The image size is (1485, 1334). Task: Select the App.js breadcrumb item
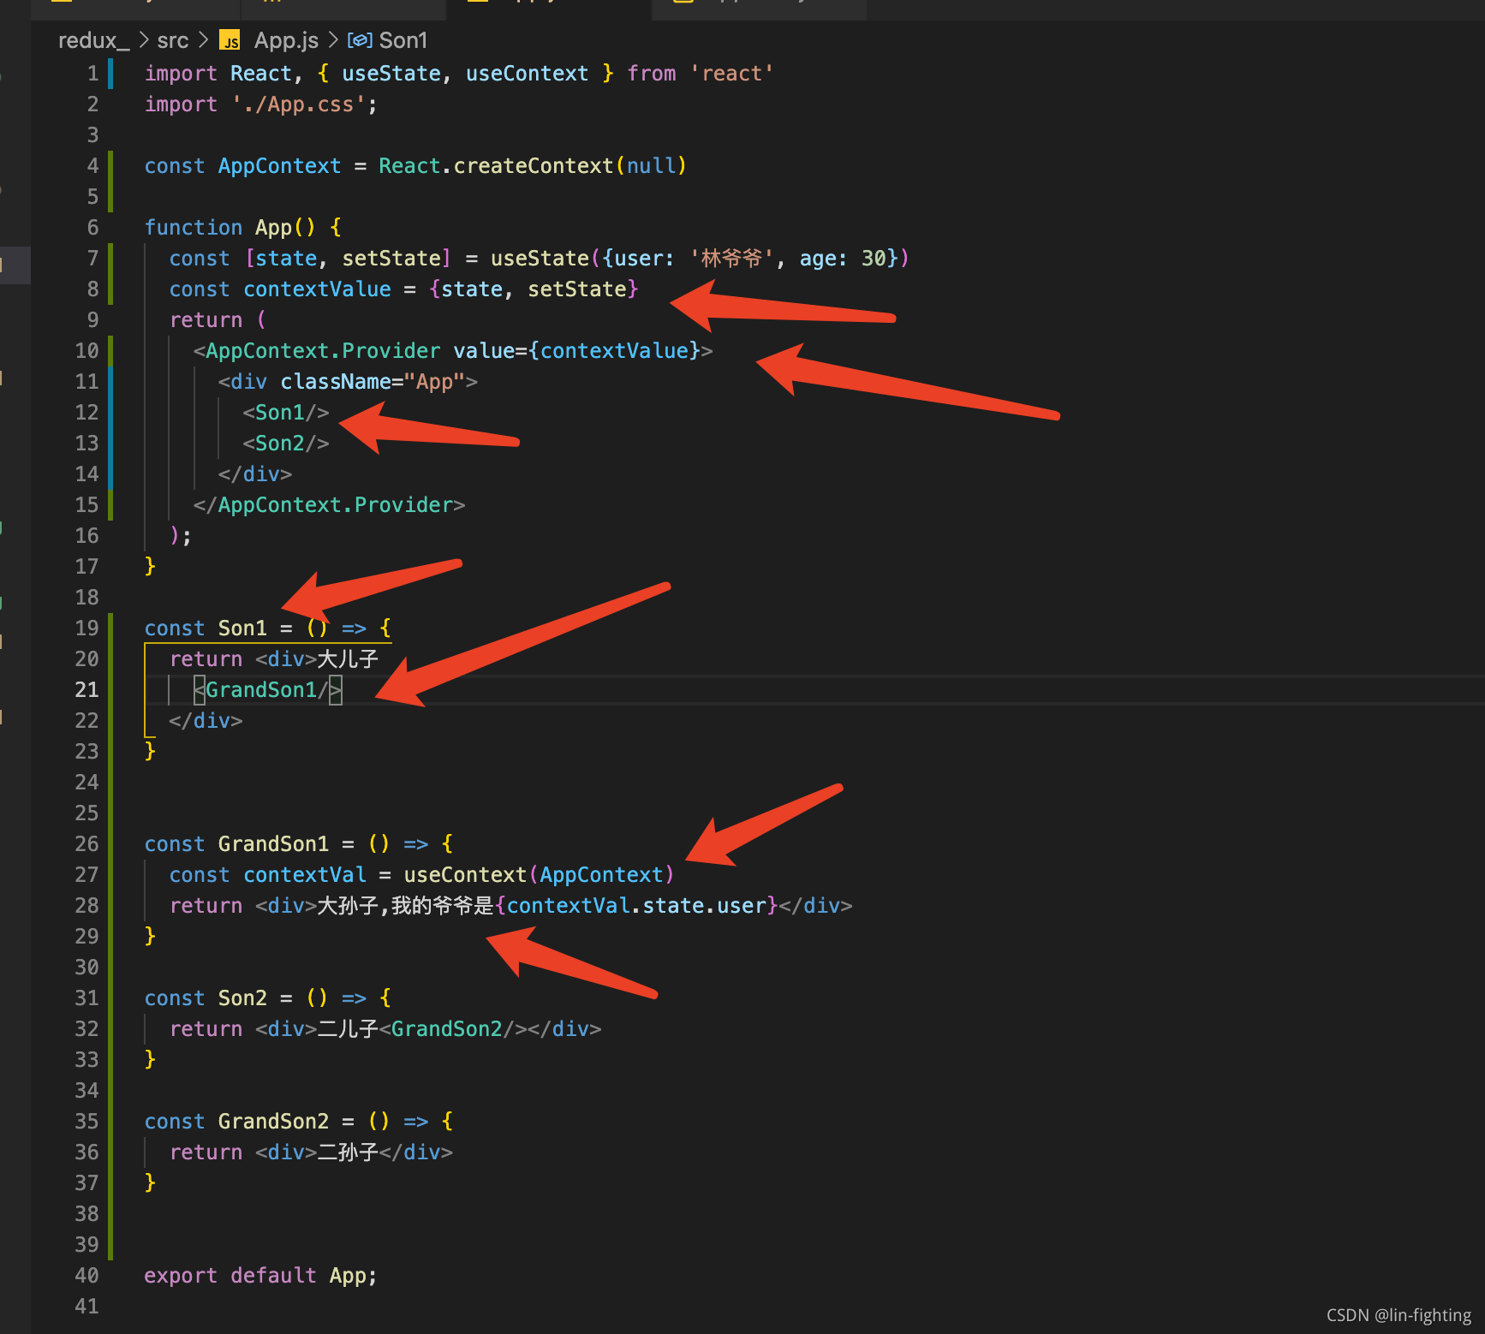point(286,40)
